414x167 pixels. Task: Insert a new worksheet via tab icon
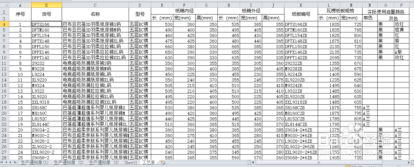[163, 162]
